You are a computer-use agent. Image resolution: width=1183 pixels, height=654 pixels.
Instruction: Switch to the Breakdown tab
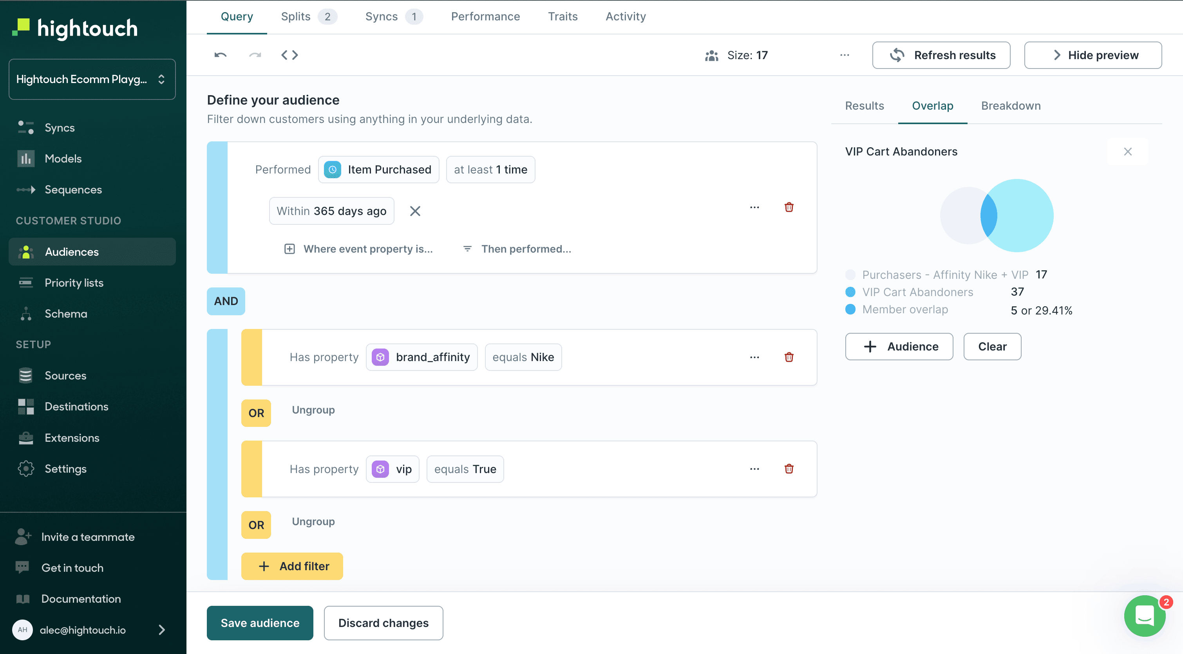(x=1011, y=105)
